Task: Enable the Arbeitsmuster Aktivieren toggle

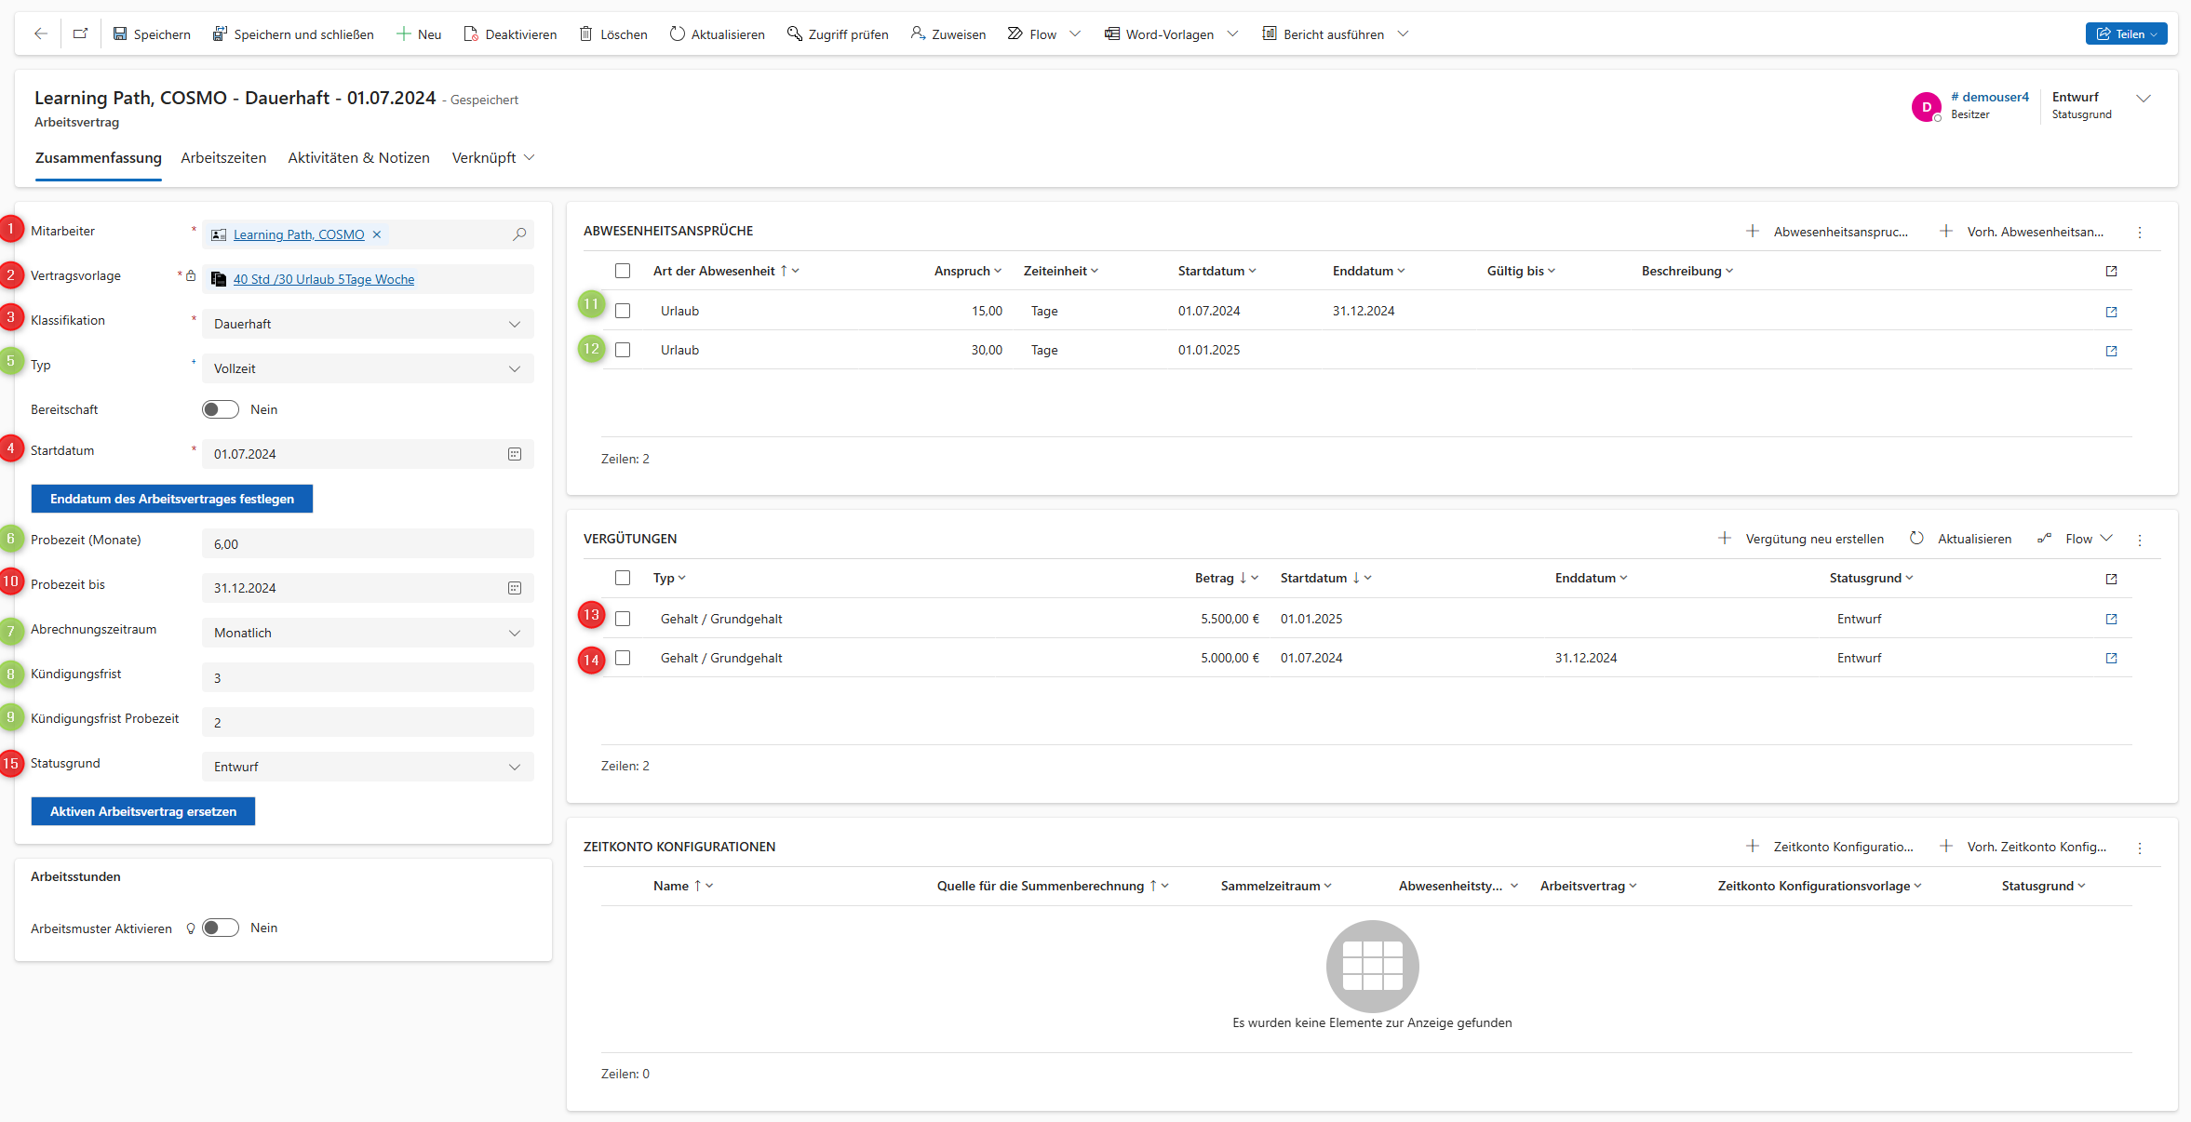Action: (x=221, y=928)
